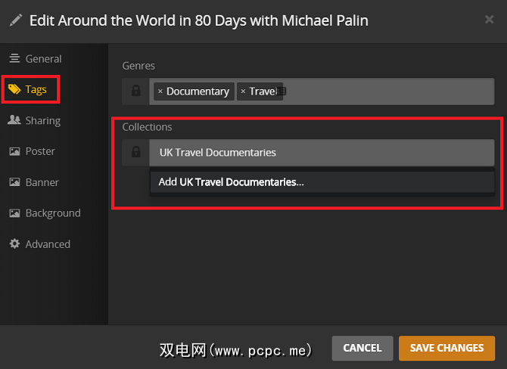Close the edit dialog with X
The width and height of the screenshot is (507, 369).
(x=489, y=20)
